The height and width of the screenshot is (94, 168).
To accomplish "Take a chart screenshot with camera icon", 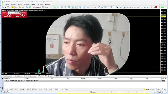I will 80,7.
